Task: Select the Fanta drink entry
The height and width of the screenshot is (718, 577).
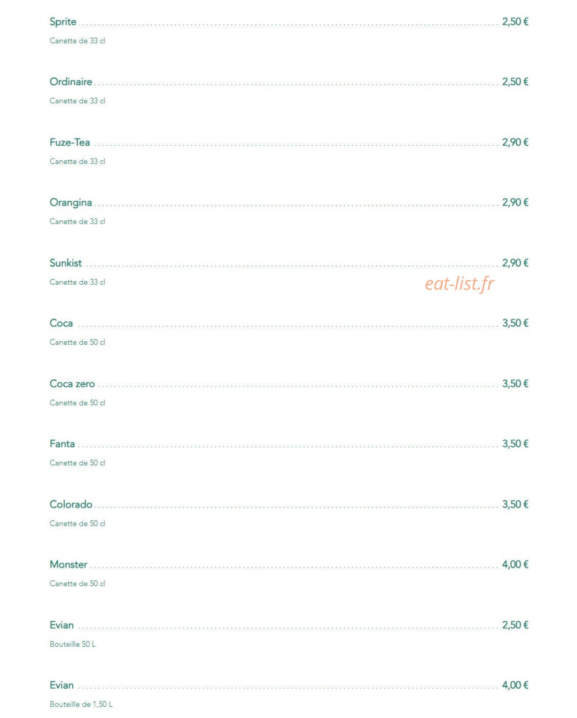Action: [x=62, y=444]
